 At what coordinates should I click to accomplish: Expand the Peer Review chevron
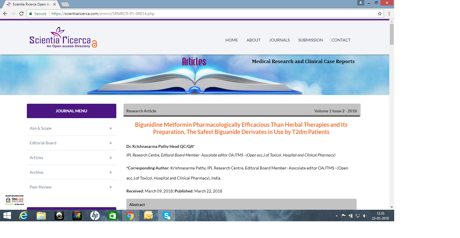pos(111,187)
